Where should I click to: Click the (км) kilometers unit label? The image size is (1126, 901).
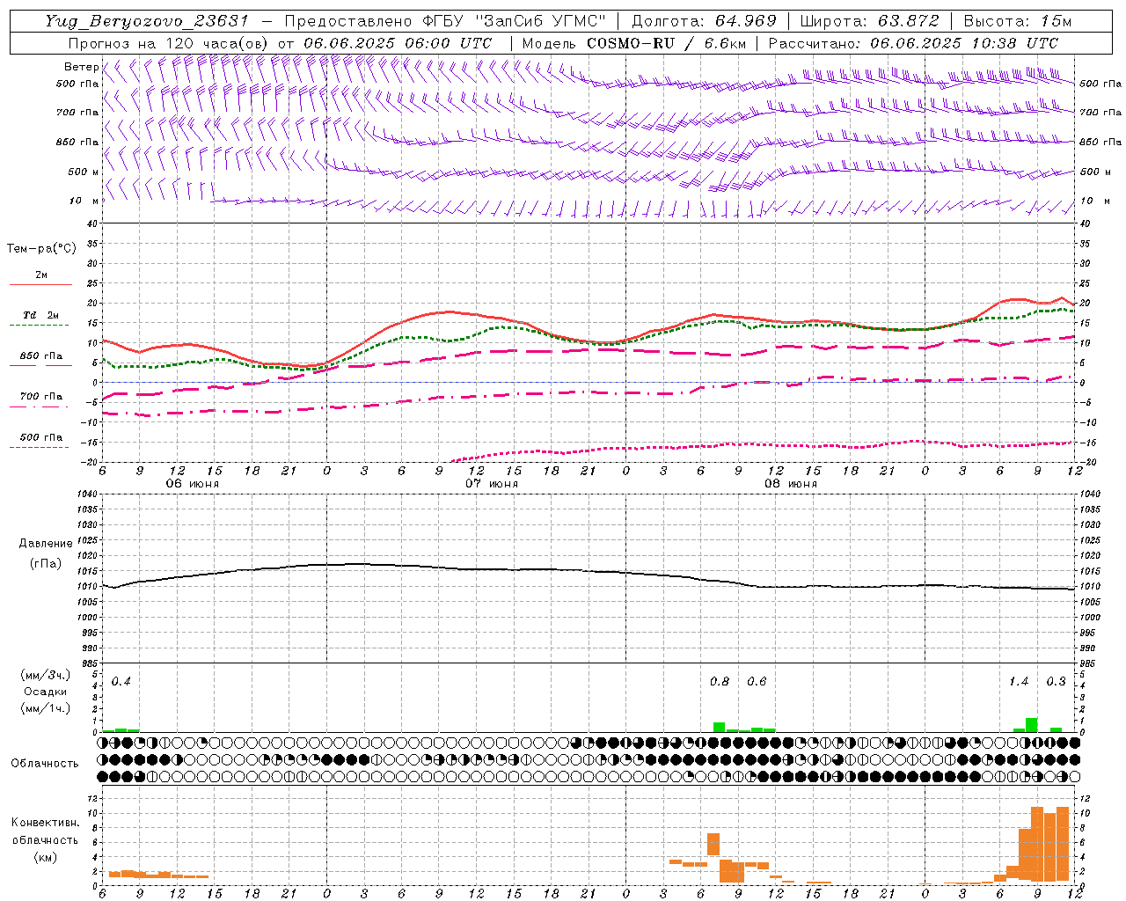coord(46,857)
